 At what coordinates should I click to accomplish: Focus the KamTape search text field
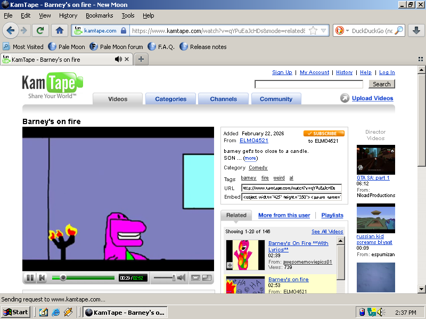click(x=309, y=84)
